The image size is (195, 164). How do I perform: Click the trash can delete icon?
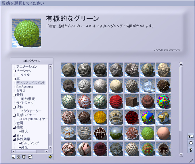click(24, 157)
